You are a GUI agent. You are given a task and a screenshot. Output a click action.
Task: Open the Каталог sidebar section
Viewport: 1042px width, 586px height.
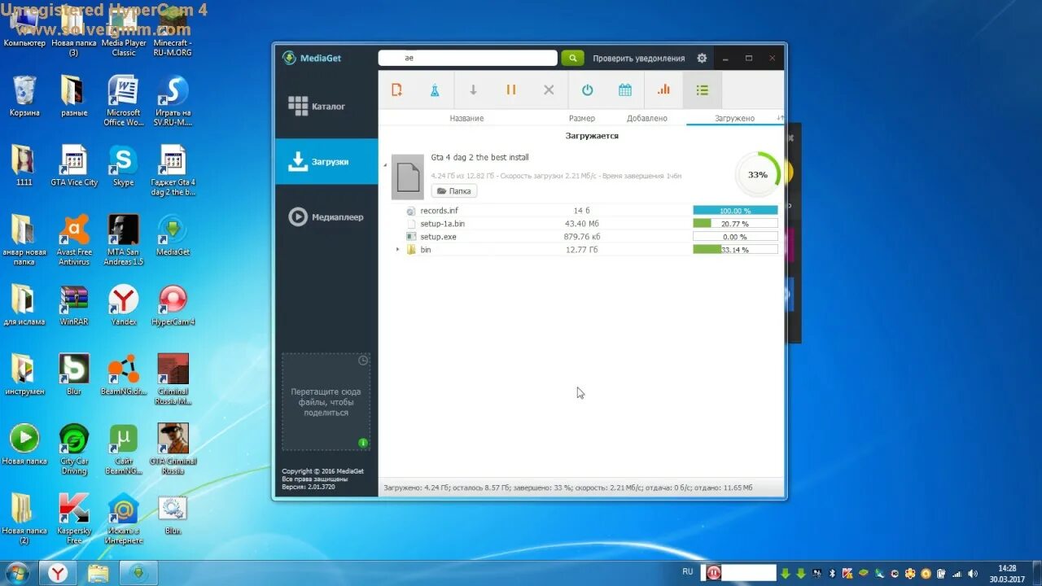click(326, 106)
